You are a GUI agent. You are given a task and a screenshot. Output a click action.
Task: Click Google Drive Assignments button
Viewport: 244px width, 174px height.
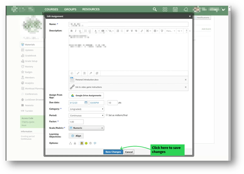tap(86, 96)
